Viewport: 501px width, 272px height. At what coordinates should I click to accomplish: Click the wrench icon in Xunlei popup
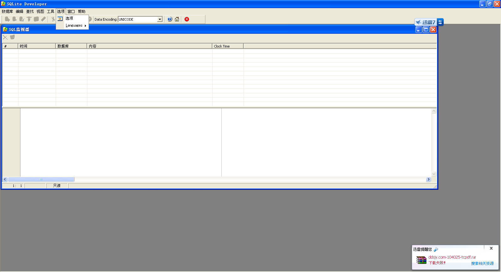[436, 249]
